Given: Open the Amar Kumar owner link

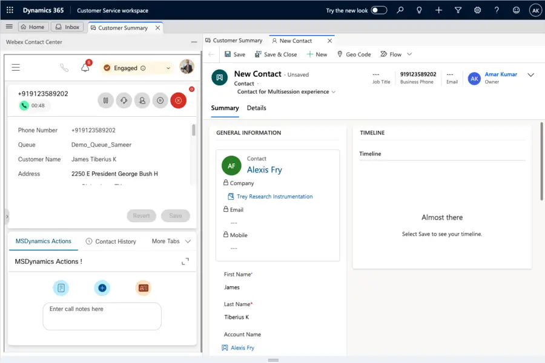Looking at the screenshot, I should [501, 74].
